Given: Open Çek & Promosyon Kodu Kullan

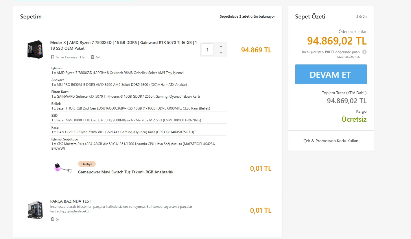Looking at the screenshot, I should [x=331, y=141].
